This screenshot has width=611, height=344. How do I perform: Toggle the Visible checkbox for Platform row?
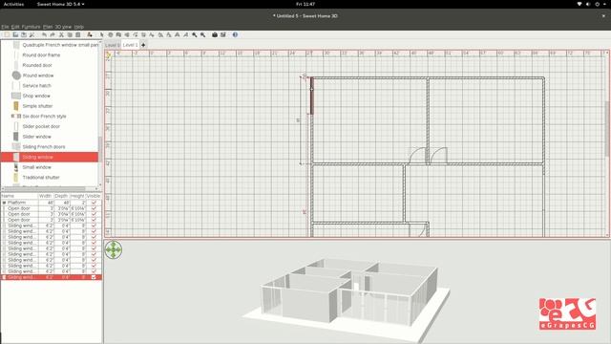(x=94, y=203)
